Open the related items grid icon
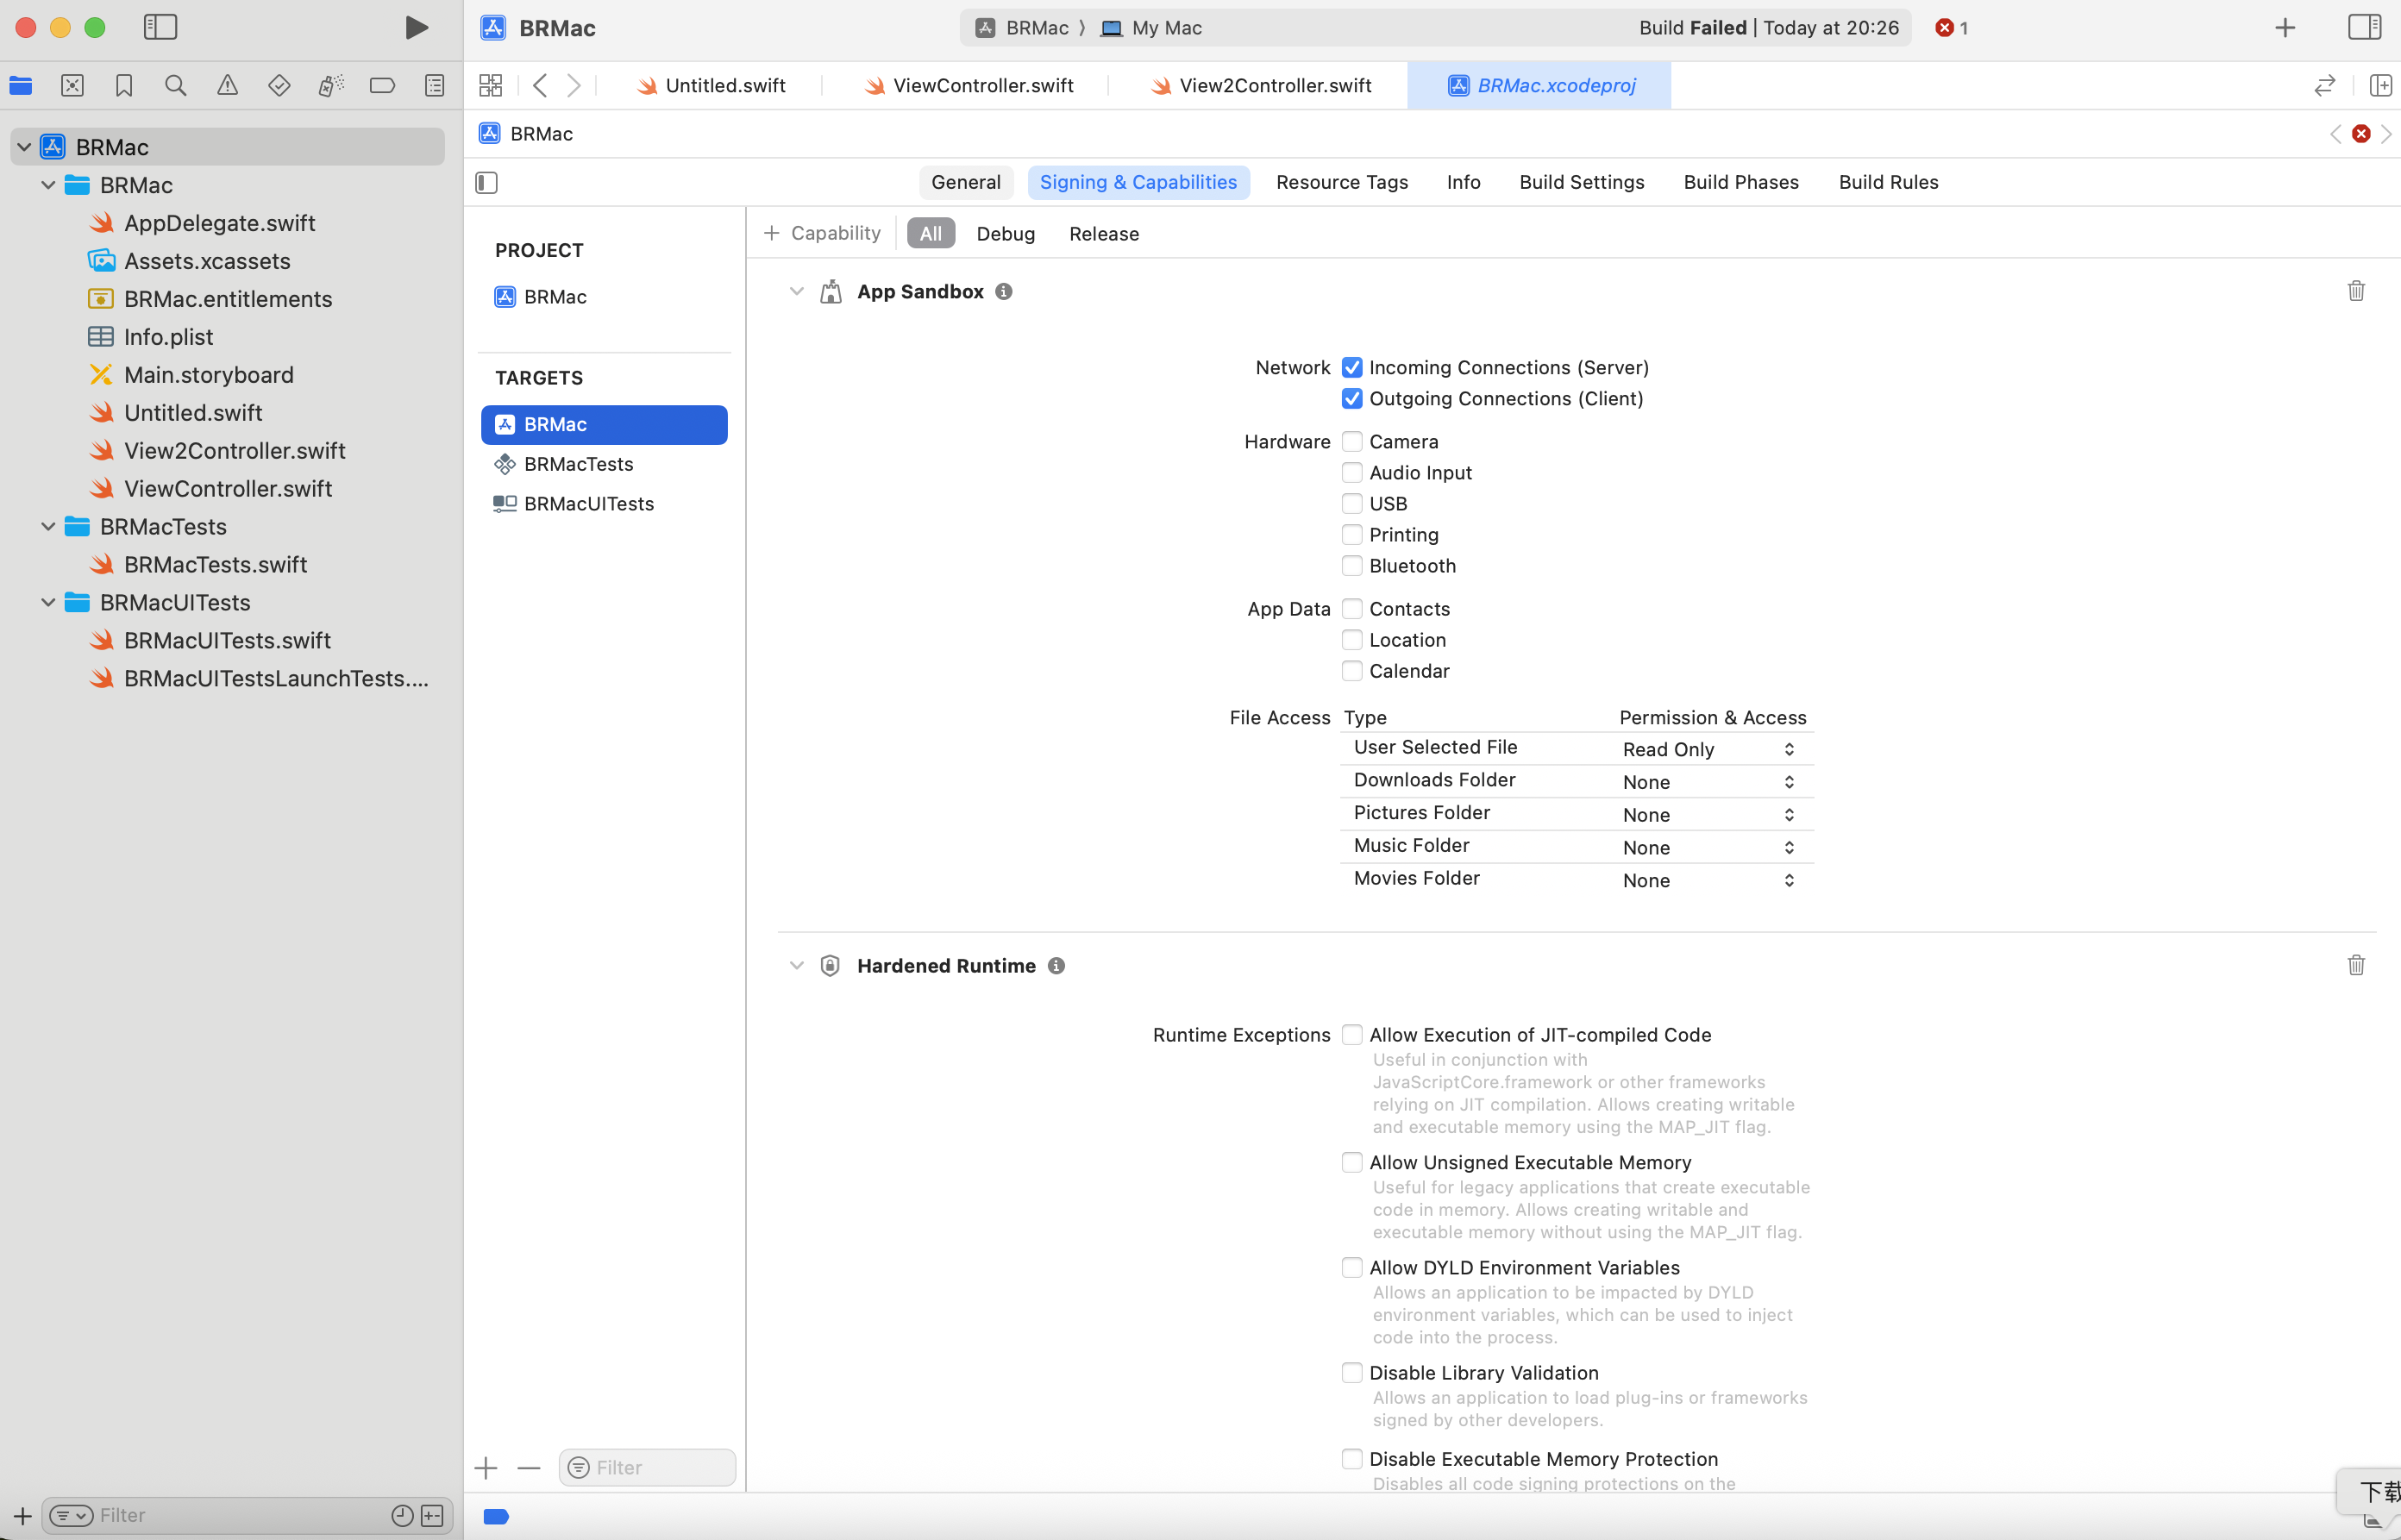 coord(490,86)
